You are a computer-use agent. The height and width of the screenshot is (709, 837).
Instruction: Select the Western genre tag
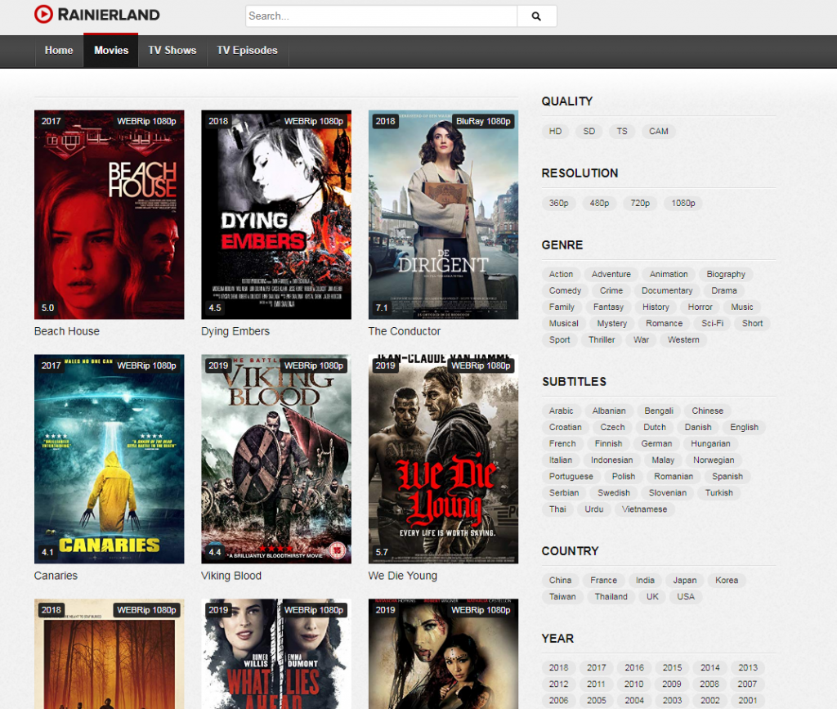point(683,340)
